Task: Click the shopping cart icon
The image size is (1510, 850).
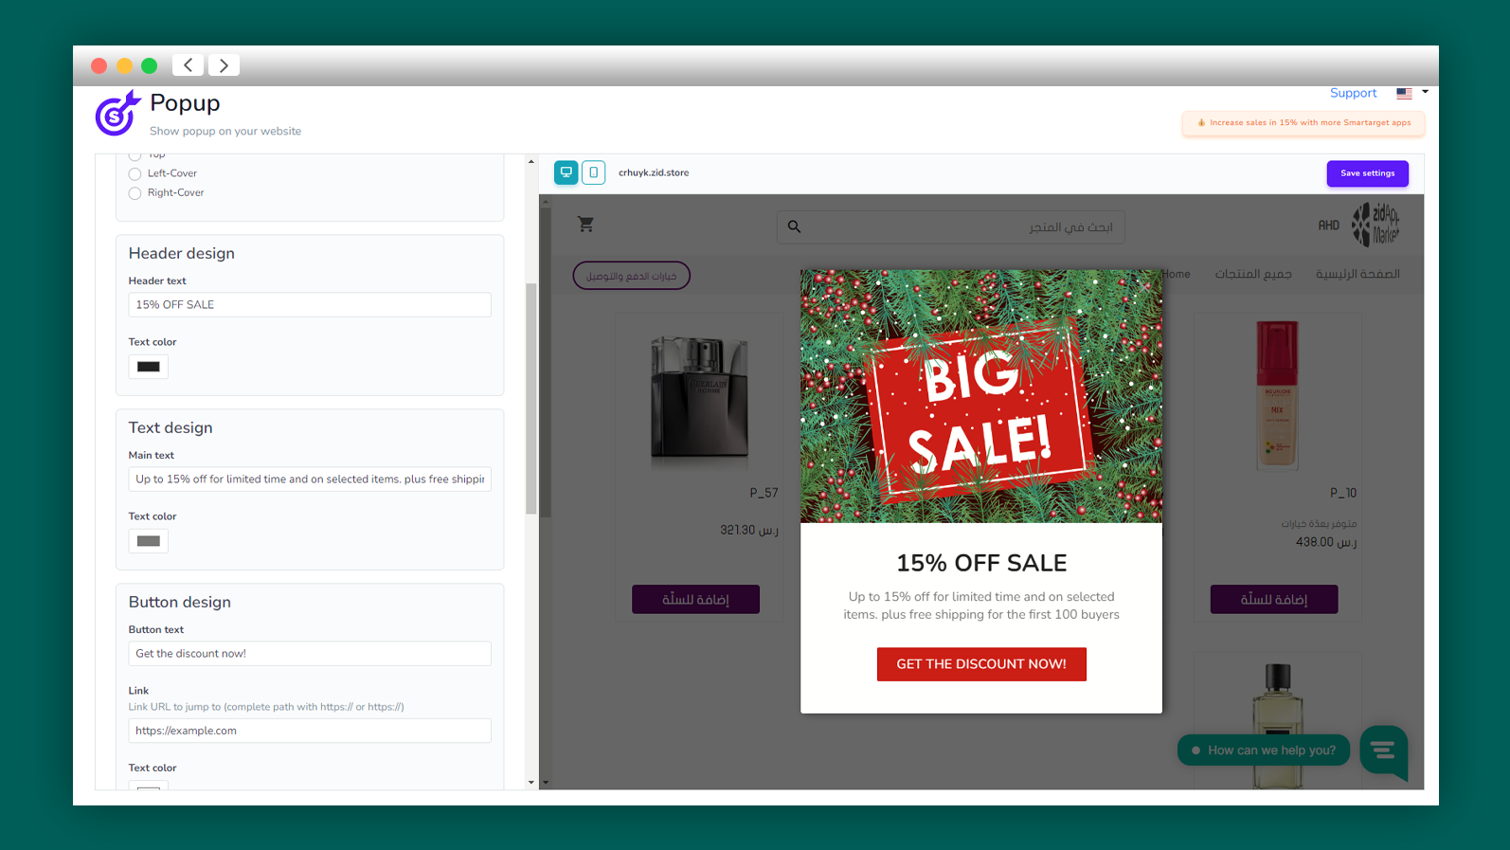Action: pyautogui.click(x=585, y=225)
